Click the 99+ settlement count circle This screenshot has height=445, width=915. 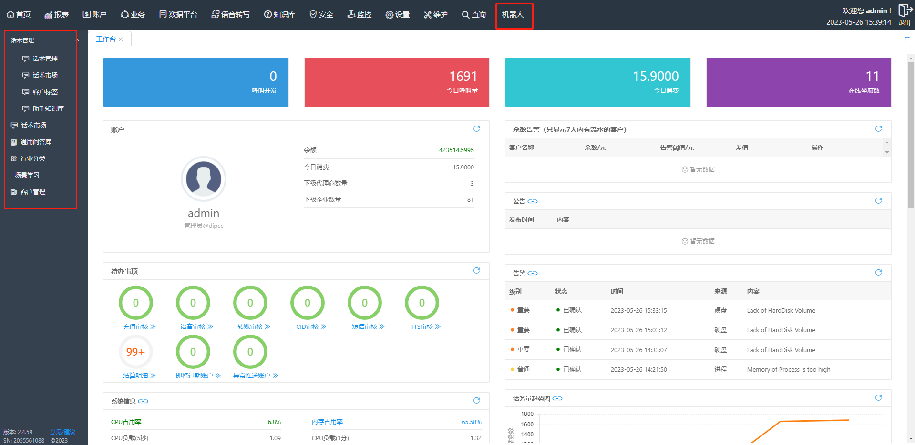click(135, 352)
